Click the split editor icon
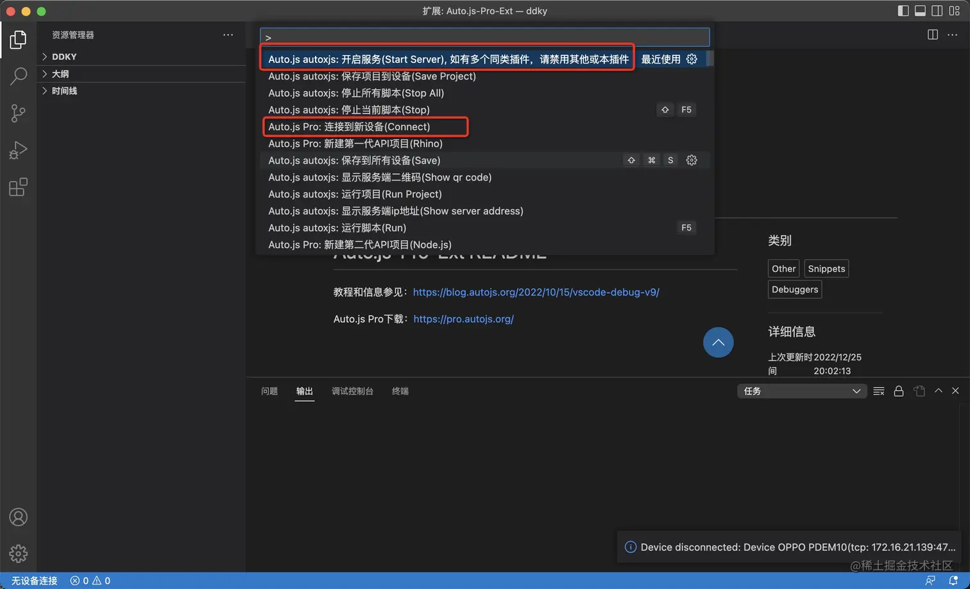 pos(933,35)
